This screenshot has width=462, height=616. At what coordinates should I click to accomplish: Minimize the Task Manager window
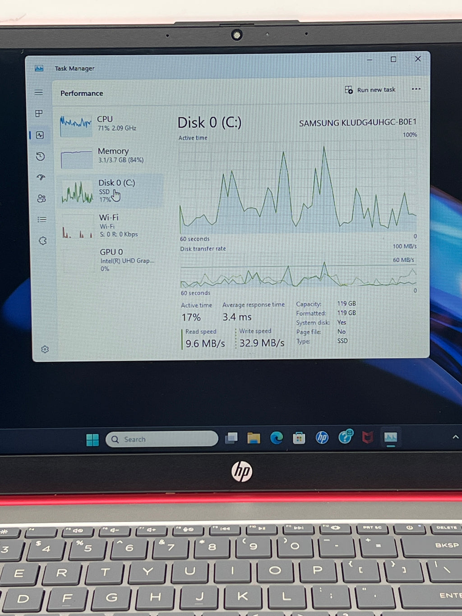370,60
